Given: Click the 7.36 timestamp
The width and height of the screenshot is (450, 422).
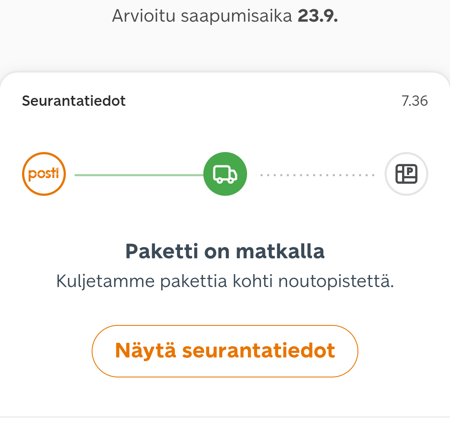Looking at the screenshot, I should tap(415, 101).
